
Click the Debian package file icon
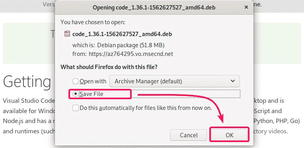[x=67, y=34]
